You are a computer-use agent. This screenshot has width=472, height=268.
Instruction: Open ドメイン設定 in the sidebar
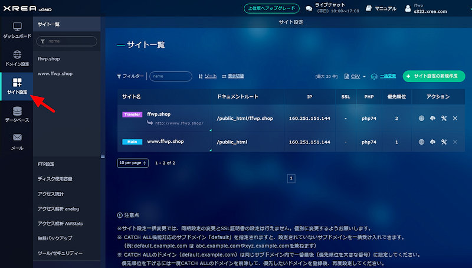point(17,58)
